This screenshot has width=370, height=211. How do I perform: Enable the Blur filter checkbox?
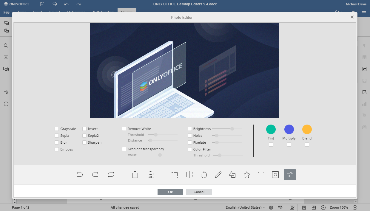tap(57, 142)
